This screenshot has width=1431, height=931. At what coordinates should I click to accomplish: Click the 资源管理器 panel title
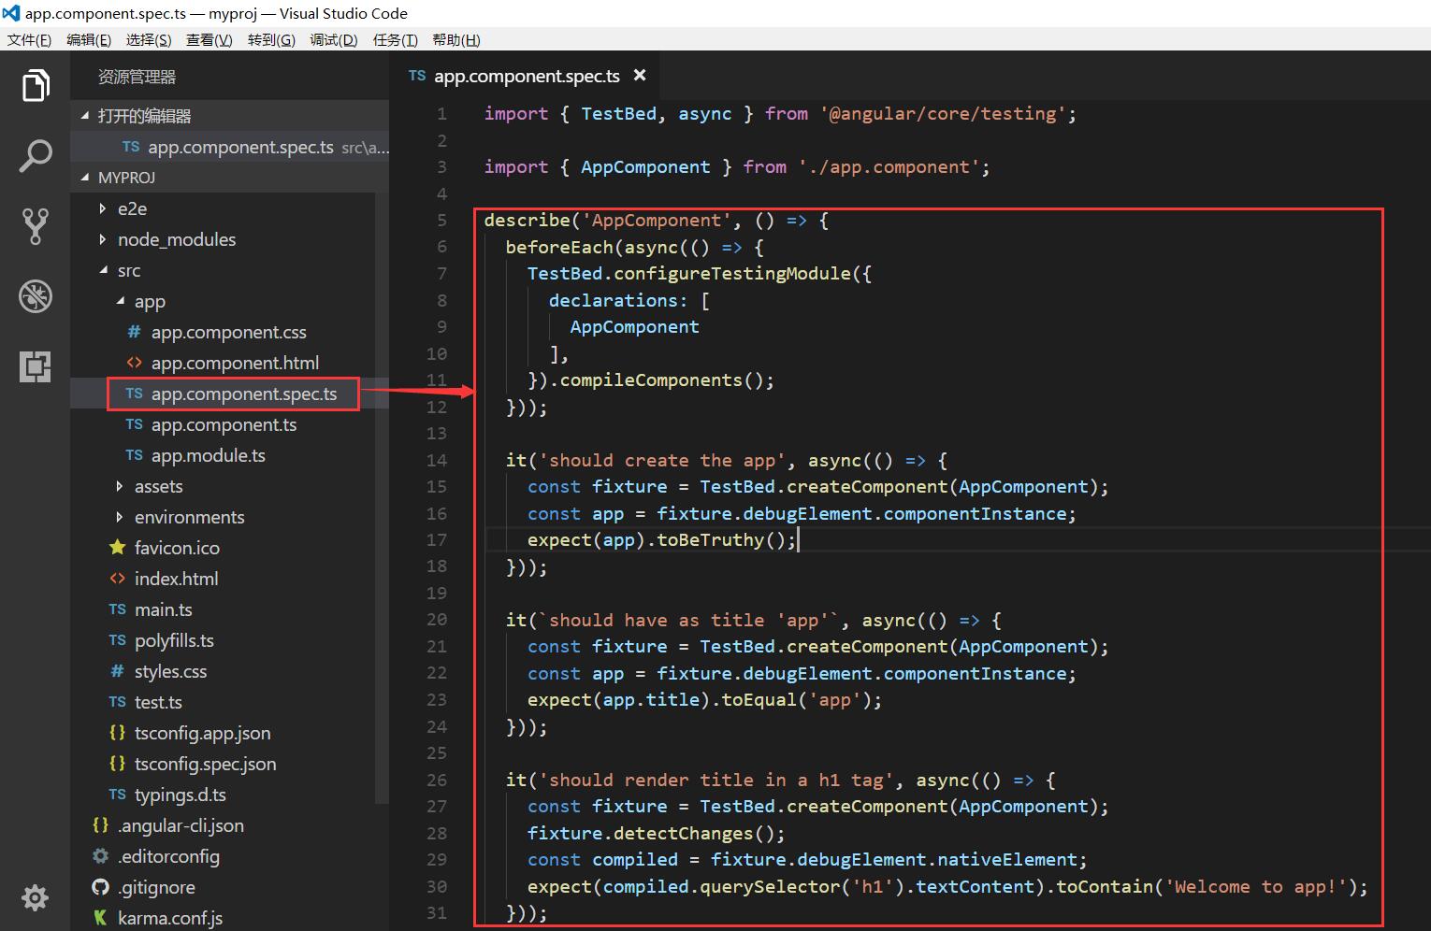coord(137,77)
